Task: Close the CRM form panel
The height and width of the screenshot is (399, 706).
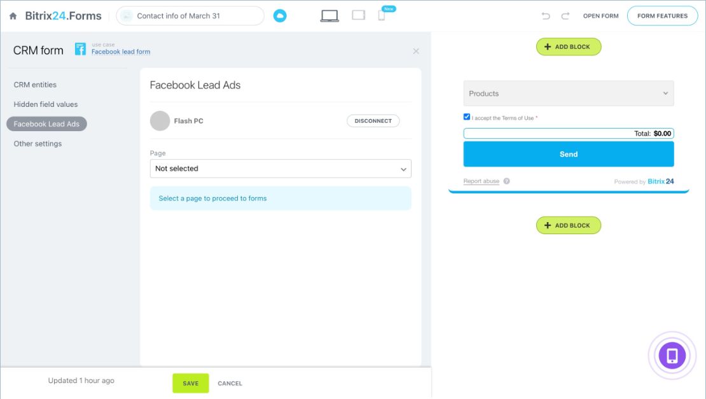Action: click(x=416, y=52)
